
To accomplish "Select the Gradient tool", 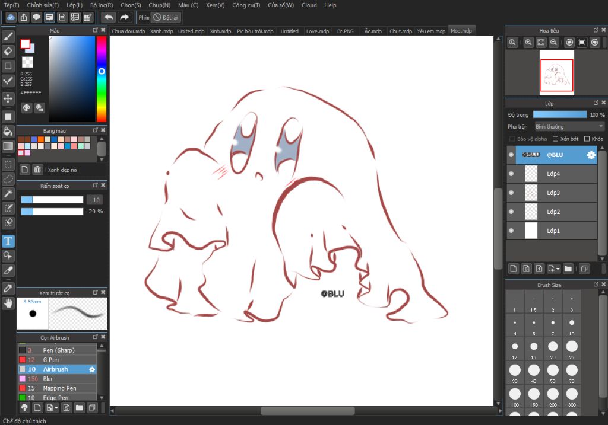I will [8, 146].
